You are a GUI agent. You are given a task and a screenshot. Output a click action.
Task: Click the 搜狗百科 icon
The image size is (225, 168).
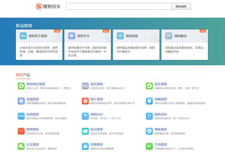(149, 116)
